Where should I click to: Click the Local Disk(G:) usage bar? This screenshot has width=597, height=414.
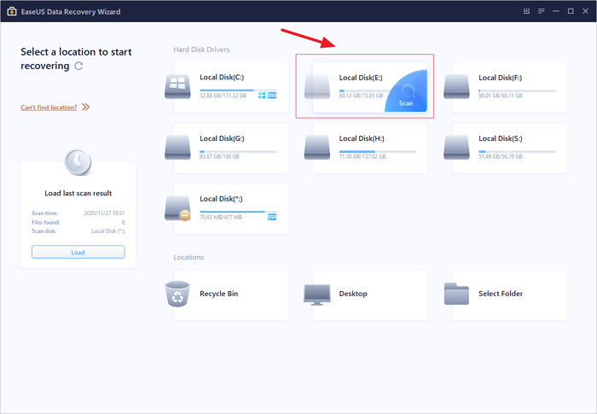pos(238,152)
